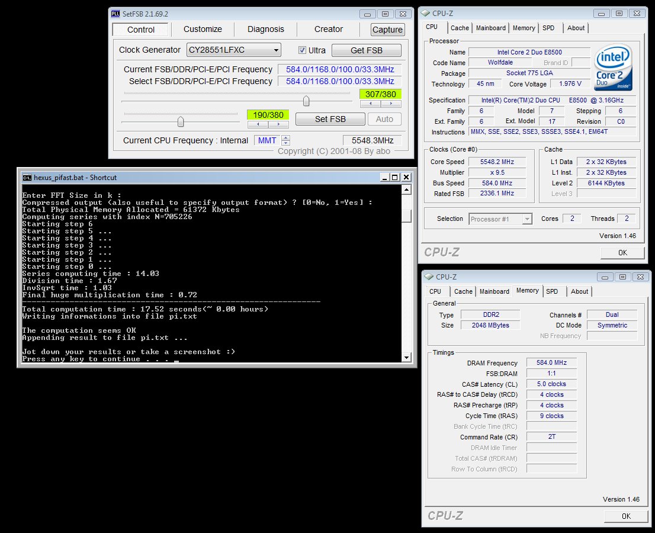Click left arrow under 307/380 value
The height and width of the screenshot is (533, 655).
pyautogui.click(x=370, y=104)
